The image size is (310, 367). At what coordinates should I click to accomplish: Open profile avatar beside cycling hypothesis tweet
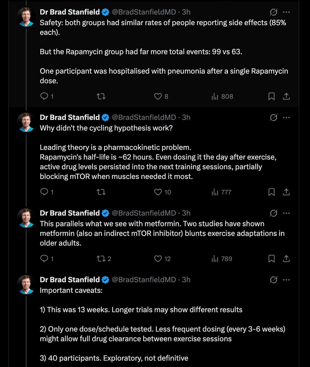(26, 122)
